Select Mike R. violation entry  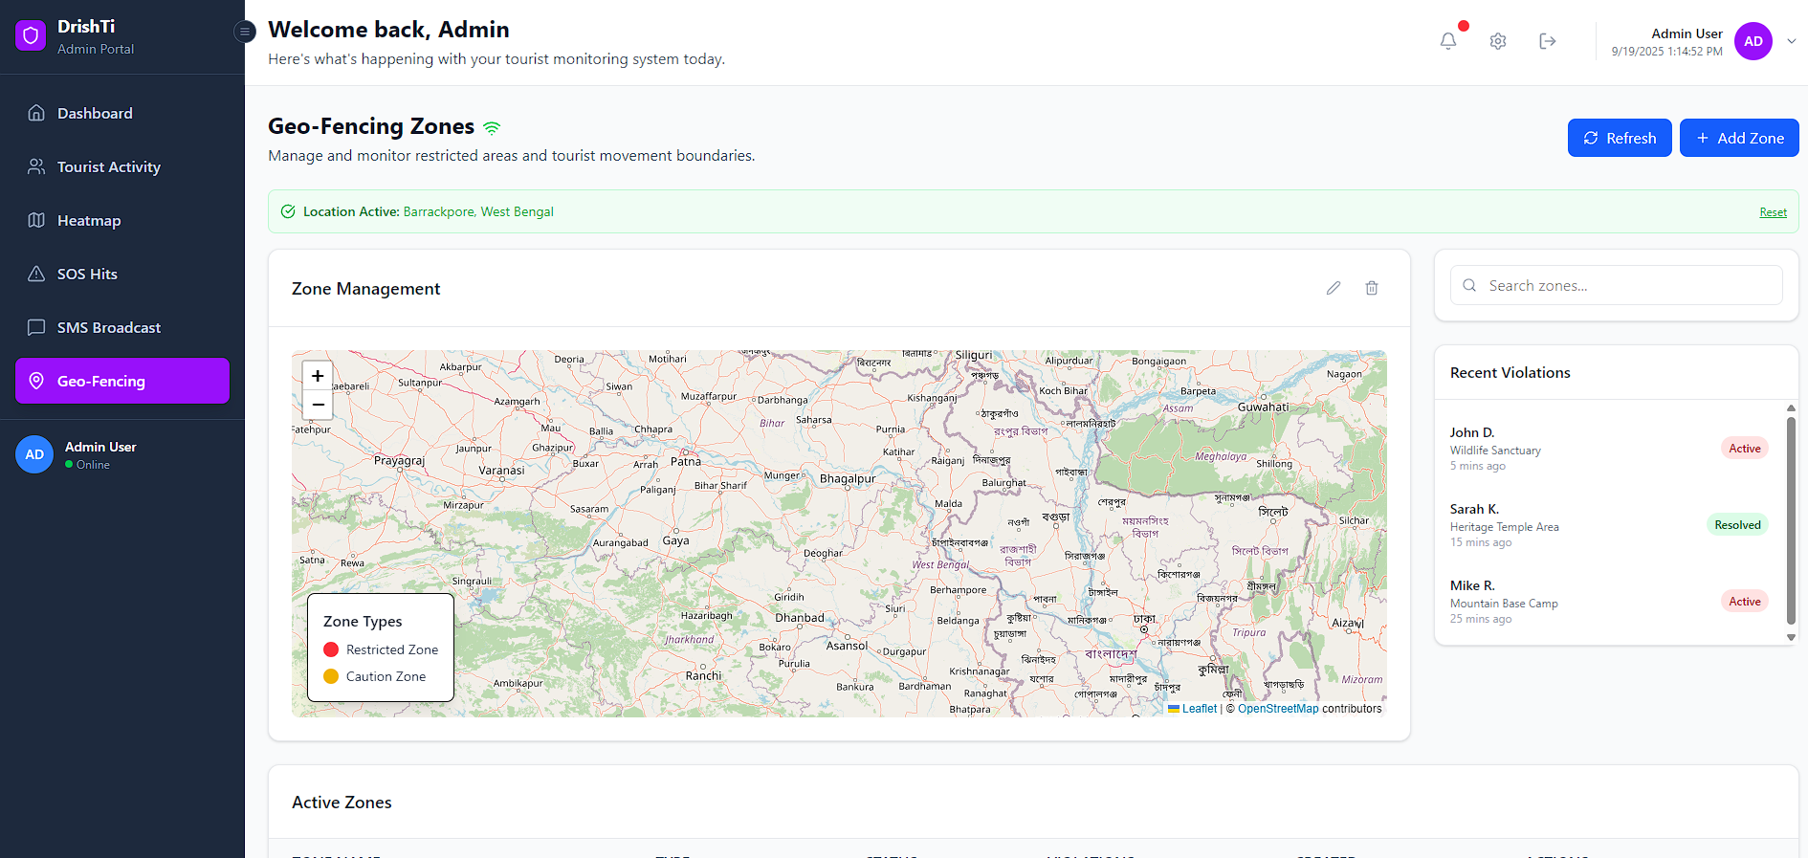point(1609,602)
